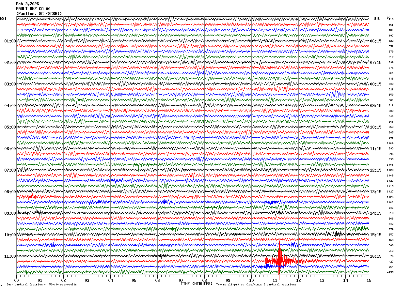Click the -255 DC offset value
The width and height of the screenshot is (395, 289).
point(391,272)
